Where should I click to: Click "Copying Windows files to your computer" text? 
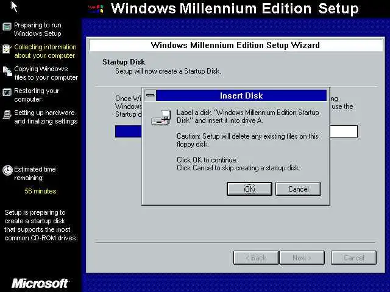pos(46,73)
